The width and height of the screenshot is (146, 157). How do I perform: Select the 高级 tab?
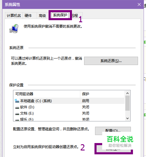tap(43, 15)
